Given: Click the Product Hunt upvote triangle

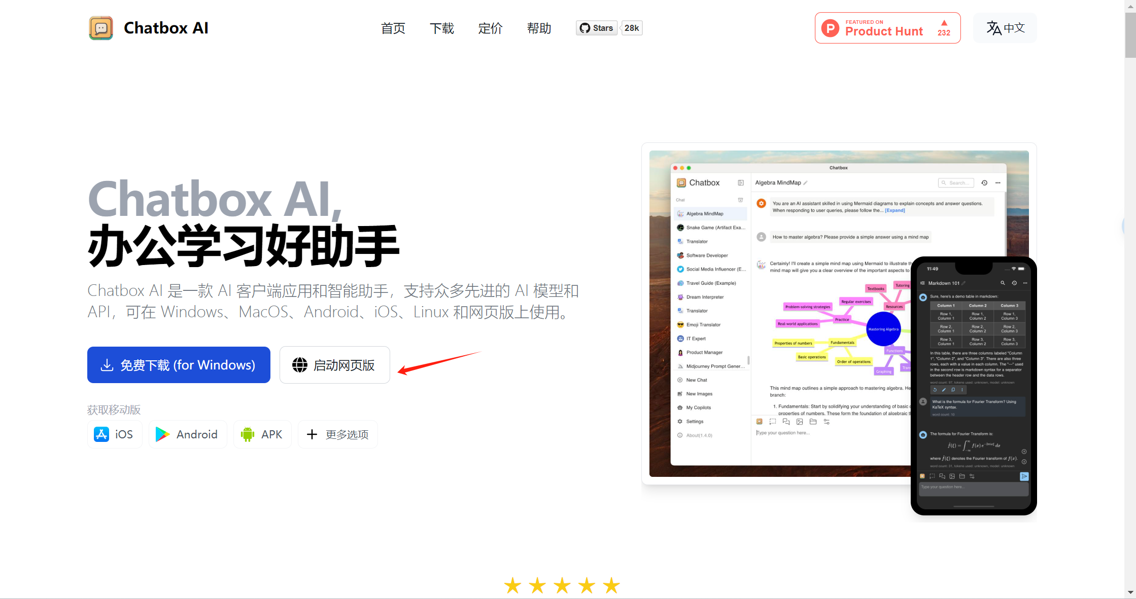Looking at the screenshot, I should [944, 23].
